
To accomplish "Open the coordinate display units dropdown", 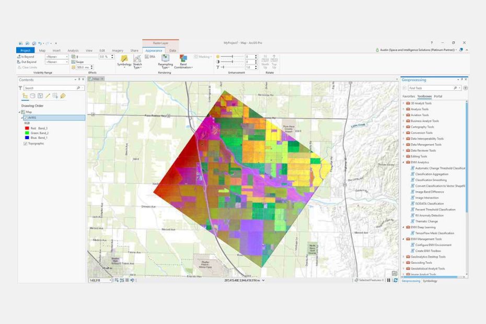I will tap(263, 280).
